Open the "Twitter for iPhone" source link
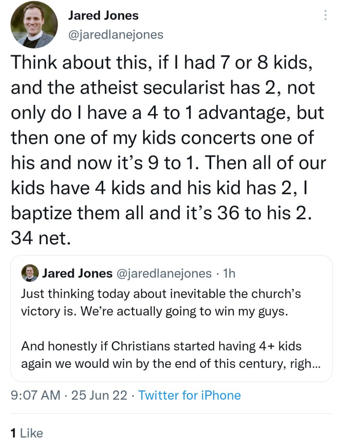 (189, 396)
